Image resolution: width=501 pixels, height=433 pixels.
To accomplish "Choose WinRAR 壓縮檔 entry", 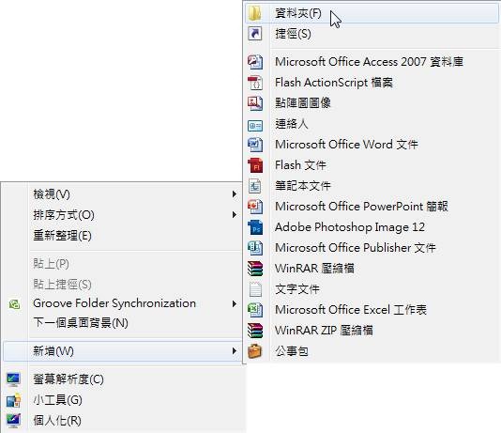I will pyautogui.click(x=372, y=269).
